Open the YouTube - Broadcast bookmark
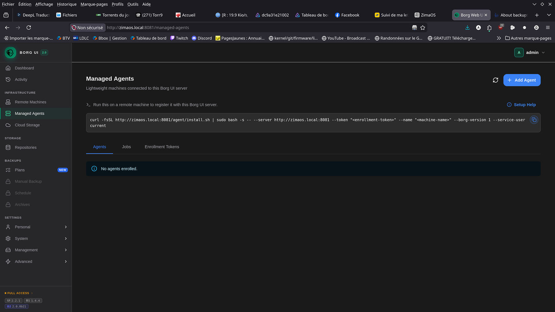This screenshot has width=555, height=312. click(346, 38)
